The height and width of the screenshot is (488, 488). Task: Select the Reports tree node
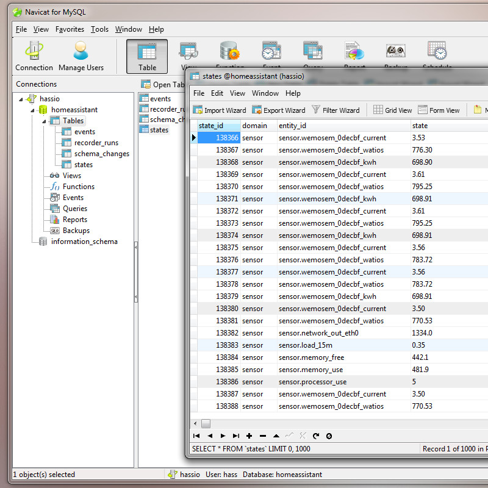pyautogui.click(x=74, y=220)
